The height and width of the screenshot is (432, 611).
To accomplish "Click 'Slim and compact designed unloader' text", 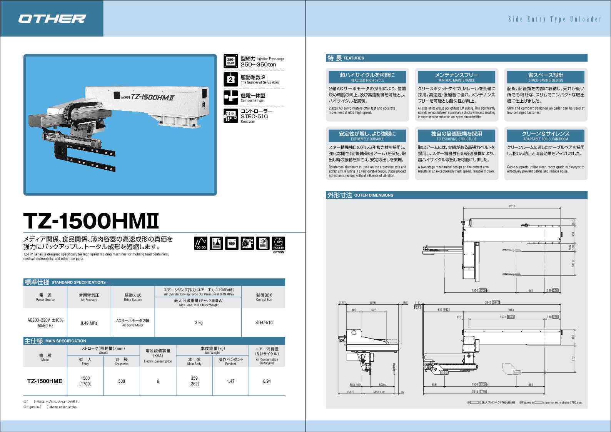I will (x=546, y=110).
